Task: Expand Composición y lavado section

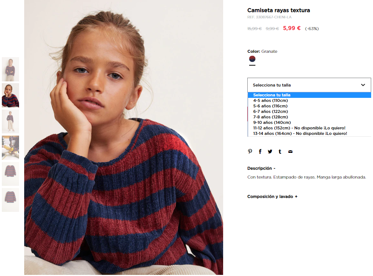Action: (x=272, y=196)
